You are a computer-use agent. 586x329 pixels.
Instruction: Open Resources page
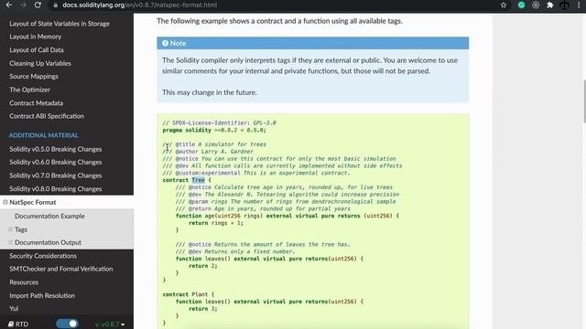click(x=24, y=282)
